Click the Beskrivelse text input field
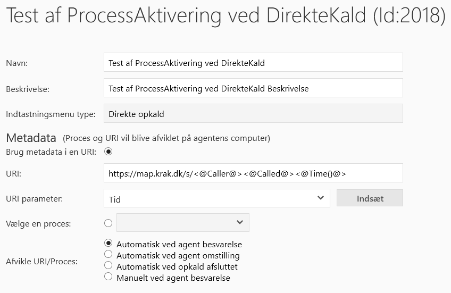451x293 pixels. point(253,88)
